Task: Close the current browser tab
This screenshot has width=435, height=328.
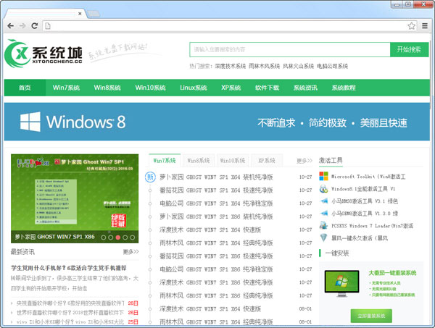Action: click(80, 13)
